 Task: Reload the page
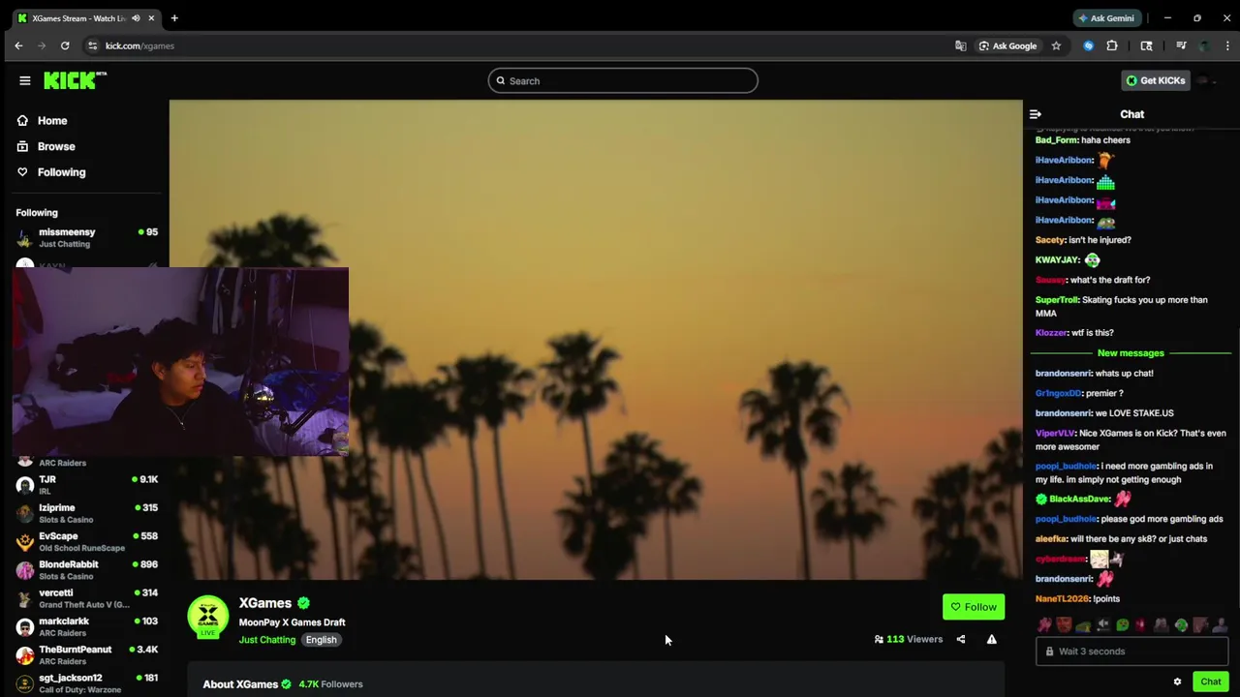click(x=65, y=45)
